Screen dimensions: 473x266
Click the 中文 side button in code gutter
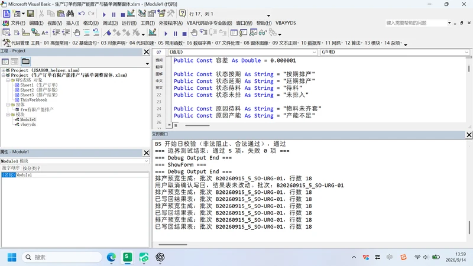pyautogui.click(x=159, y=81)
